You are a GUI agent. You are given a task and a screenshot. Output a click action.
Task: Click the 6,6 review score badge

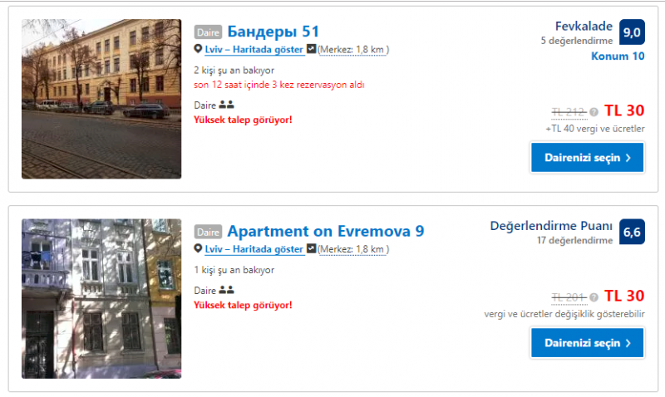[x=632, y=232]
